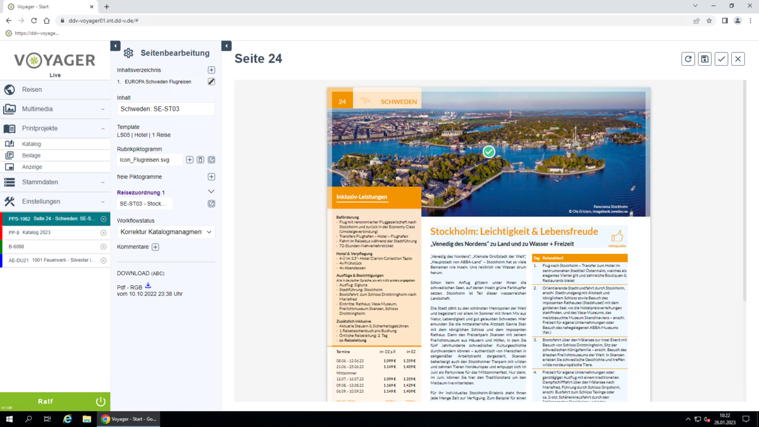Click the Inklusiv-Leistungen heading in preview
Image resolution: width=759 pixels, height=427 pixels.
pyautogui.click(x=362, y=197)
